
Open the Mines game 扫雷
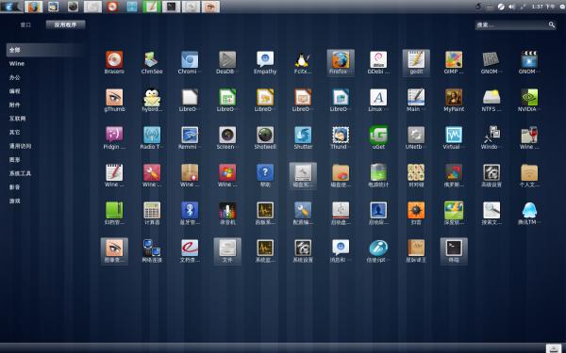tap(416, 214)
